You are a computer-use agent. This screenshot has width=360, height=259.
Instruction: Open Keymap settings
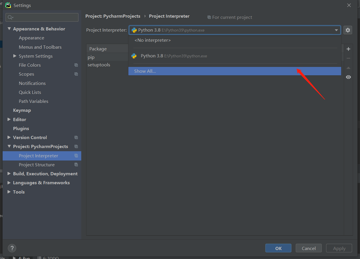[x=22, y=110]
